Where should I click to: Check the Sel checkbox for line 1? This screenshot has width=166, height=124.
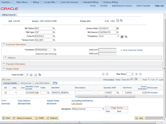point(6,92)
